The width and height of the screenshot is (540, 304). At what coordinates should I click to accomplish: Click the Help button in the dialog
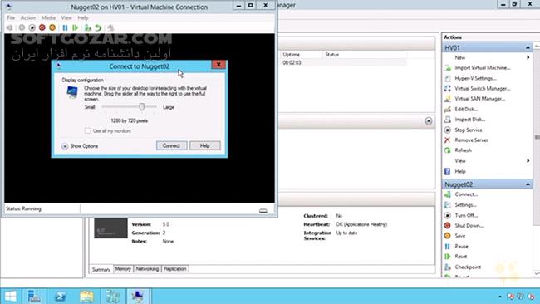pos(205,145)
